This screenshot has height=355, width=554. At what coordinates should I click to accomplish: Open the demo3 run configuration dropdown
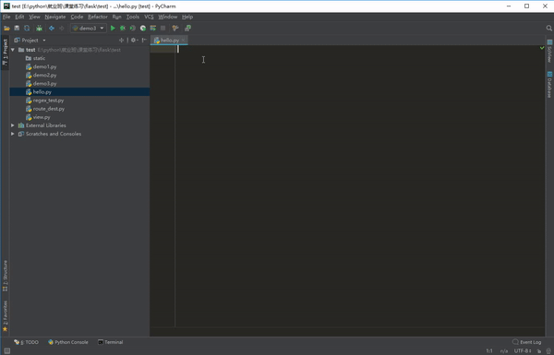[x=89, y=29]
